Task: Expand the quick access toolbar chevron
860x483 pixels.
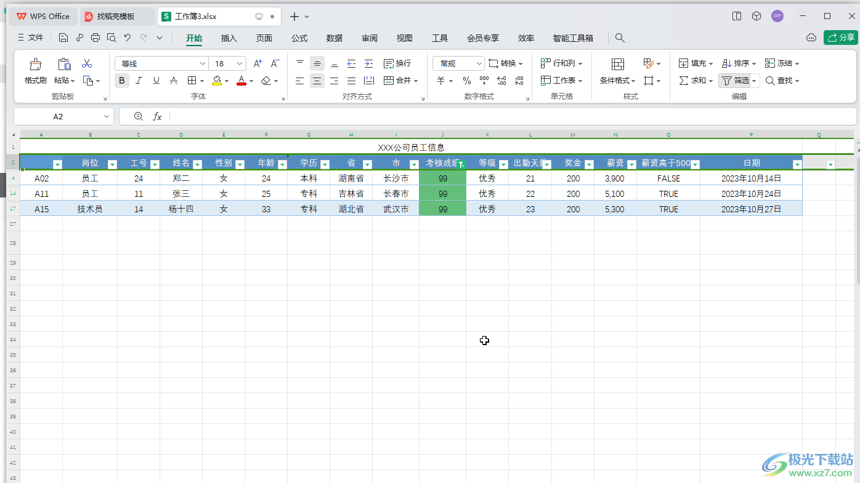Action: [x=160, y=38]
